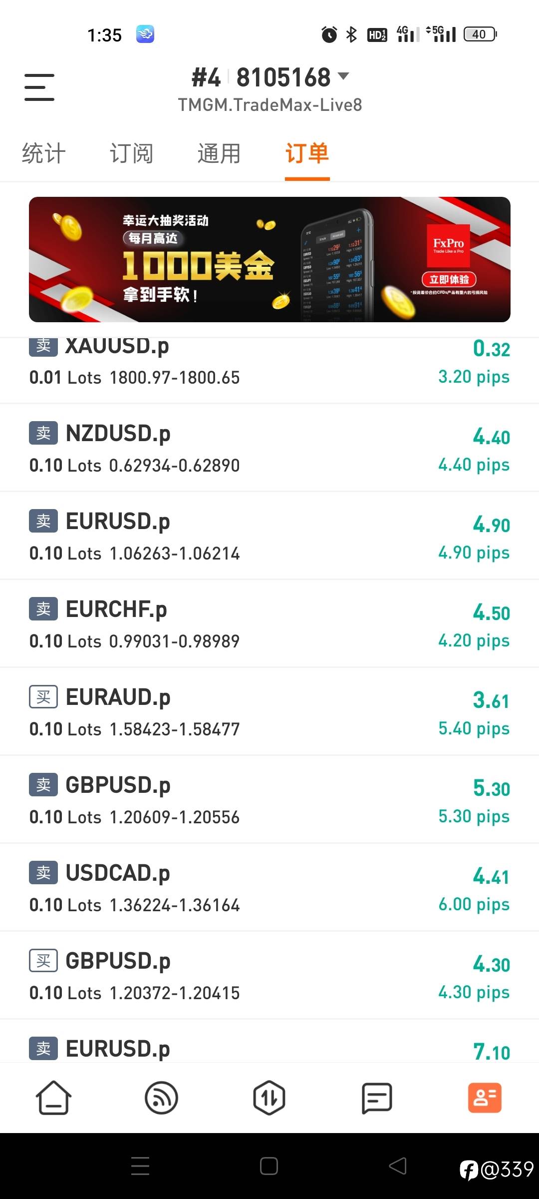Tap the USDCAD.p sell order entry
The width and height of the screenshot is (539, 1199).
click(269, 888)
